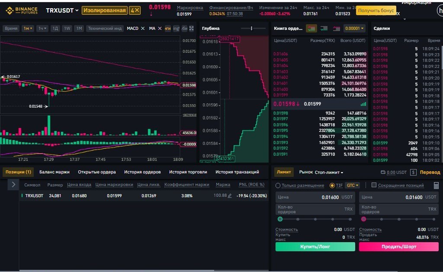Select the Рынок order type tab

point(306,172)
